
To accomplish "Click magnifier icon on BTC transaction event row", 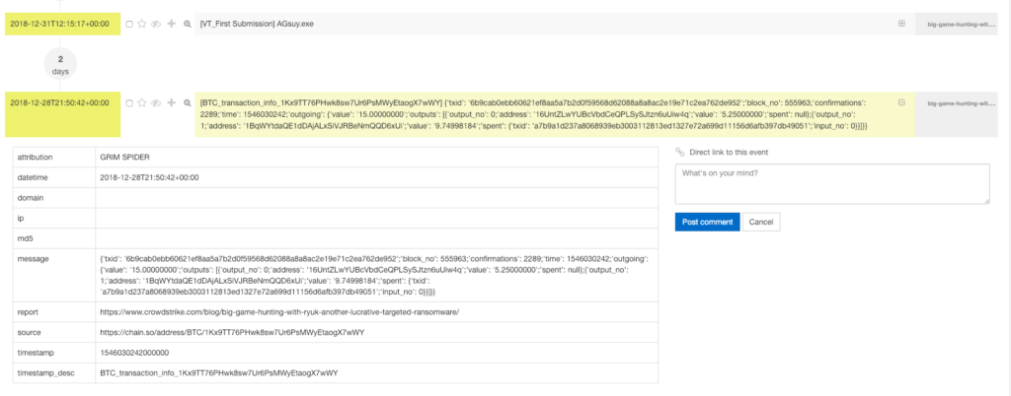I will click(188, 102).
